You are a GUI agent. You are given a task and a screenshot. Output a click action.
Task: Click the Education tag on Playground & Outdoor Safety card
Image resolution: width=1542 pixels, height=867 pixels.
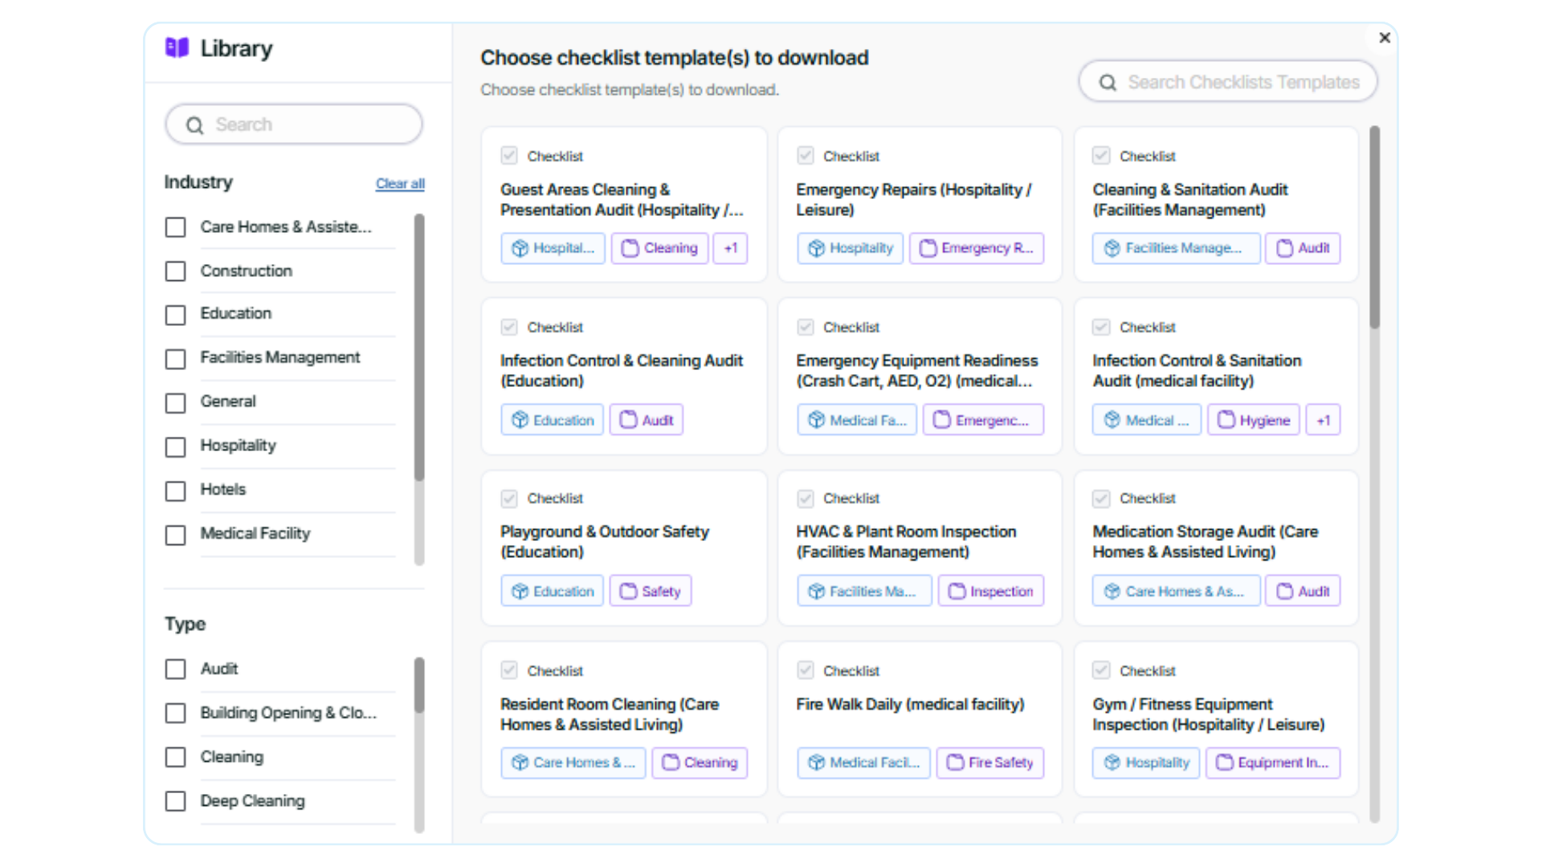tap(553, 591)
